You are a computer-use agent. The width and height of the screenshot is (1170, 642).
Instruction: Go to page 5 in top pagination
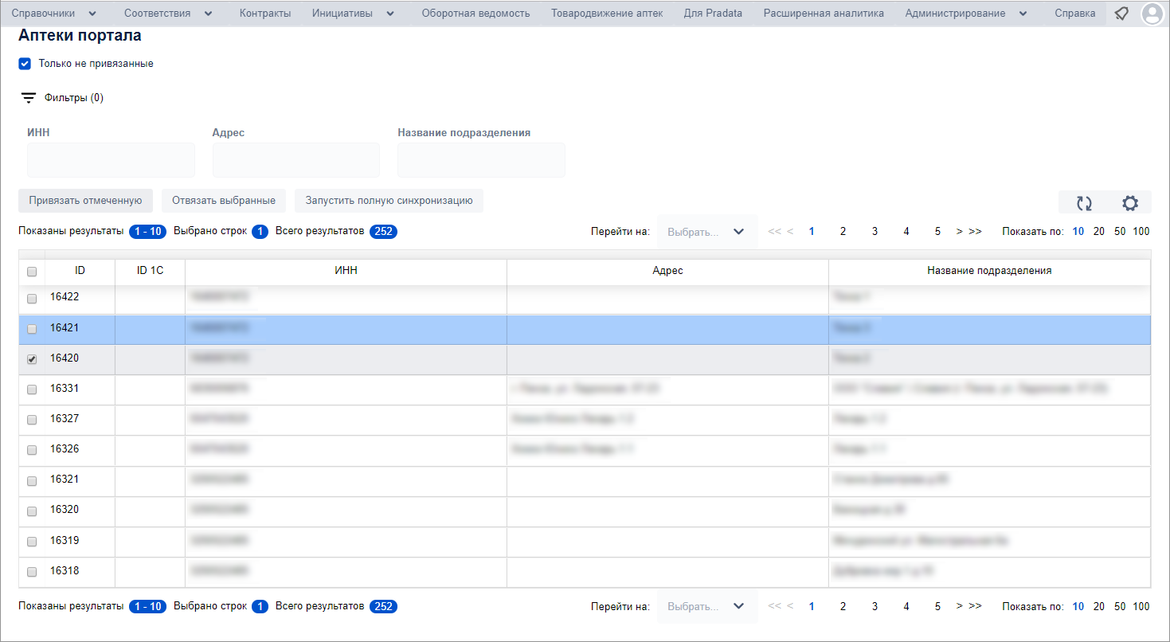[x=937, y=232]
